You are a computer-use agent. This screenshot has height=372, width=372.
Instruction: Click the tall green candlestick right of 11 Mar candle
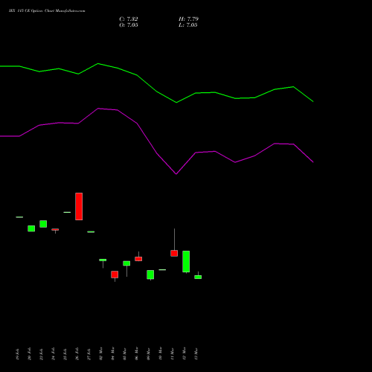point(186,262)
